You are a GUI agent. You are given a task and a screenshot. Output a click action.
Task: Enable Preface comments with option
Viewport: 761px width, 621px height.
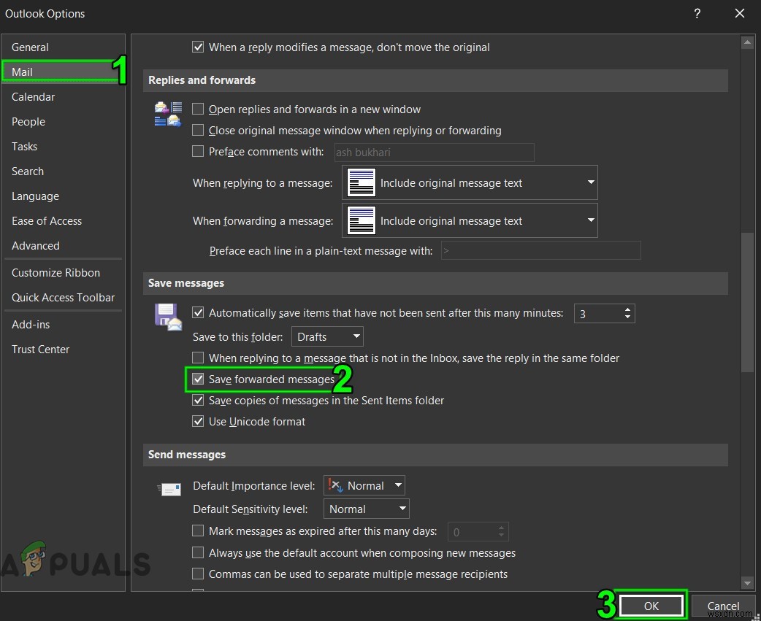tap(198, 151)
